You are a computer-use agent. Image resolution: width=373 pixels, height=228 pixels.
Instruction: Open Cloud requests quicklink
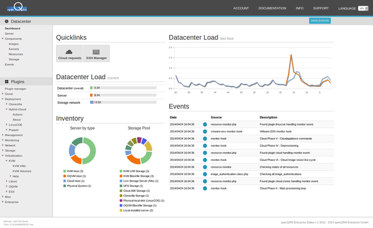tap(70, 53)
